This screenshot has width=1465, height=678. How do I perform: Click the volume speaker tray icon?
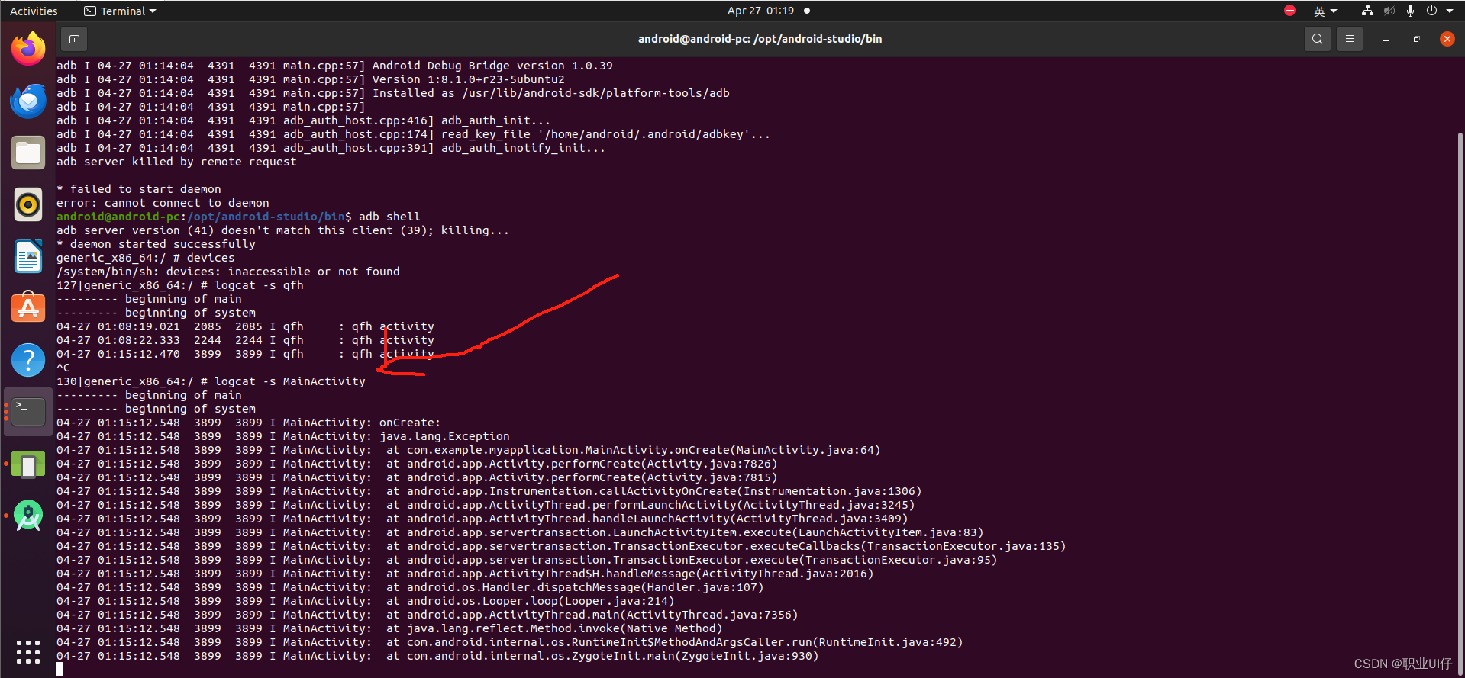[1389, 11]
